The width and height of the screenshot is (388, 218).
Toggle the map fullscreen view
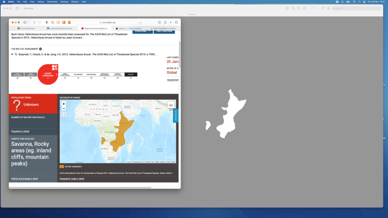click(64, 115)
